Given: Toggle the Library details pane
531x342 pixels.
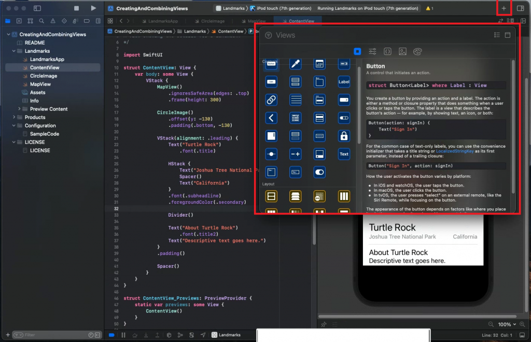Looking at the screenshot, I should [x=508, y=35].
